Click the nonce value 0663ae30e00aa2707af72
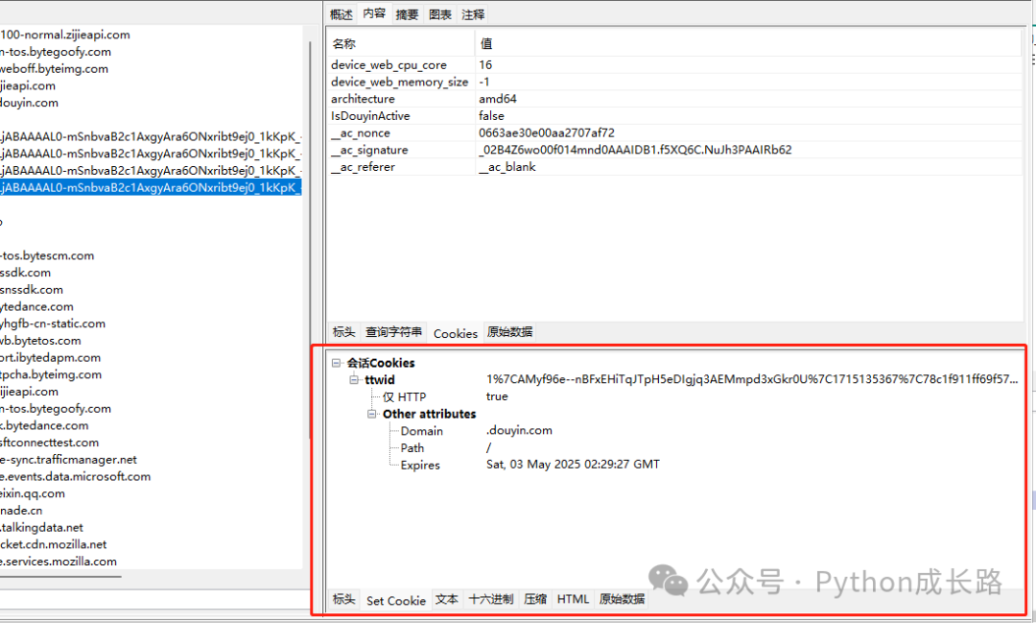Image resolution: width=1036 pixels, height=623 pixels. 547,132
